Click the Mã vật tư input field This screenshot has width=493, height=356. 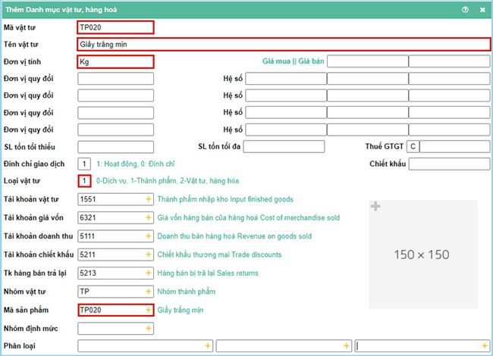point(115,27)
